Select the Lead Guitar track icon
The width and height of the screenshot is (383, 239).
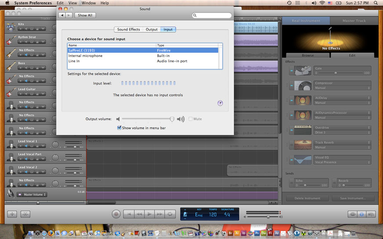coord(11,92)
